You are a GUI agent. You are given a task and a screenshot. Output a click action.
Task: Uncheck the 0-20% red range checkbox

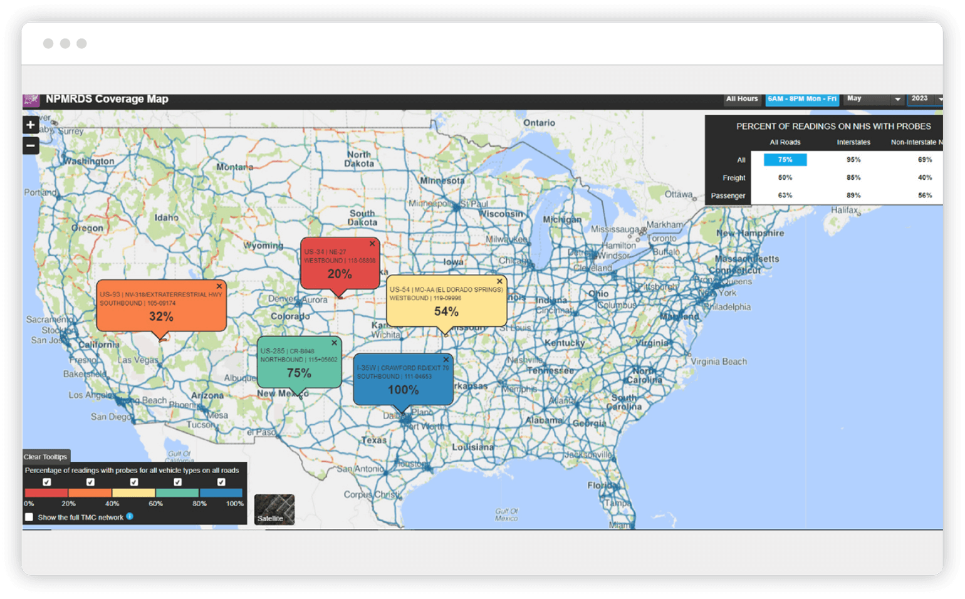click(x=47, y=482)
